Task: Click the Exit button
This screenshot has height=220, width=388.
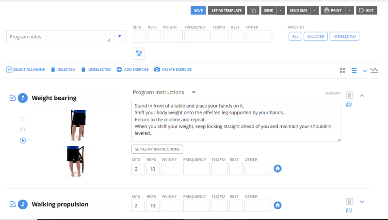Action: [367, 10]
